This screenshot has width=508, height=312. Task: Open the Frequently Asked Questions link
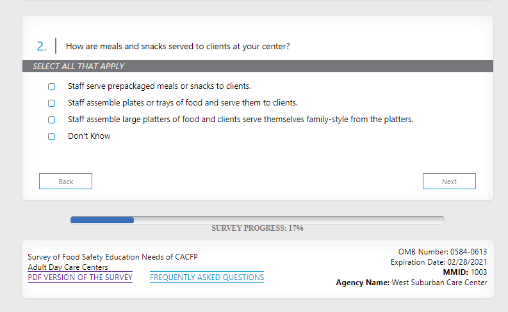coord(207,277)
